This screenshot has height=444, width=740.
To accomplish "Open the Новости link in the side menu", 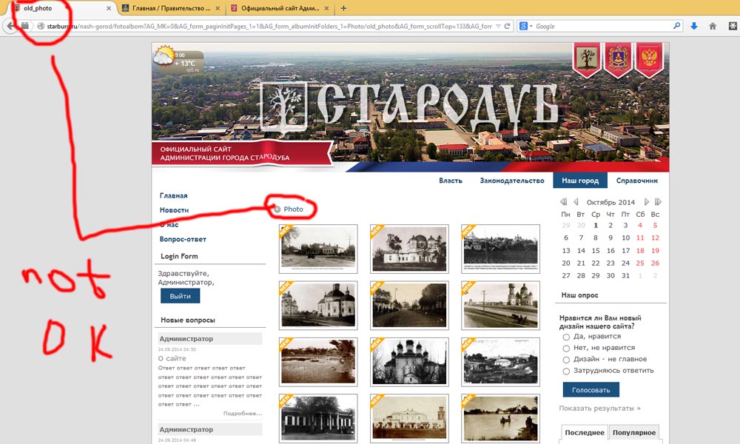I will coord(174,210).
